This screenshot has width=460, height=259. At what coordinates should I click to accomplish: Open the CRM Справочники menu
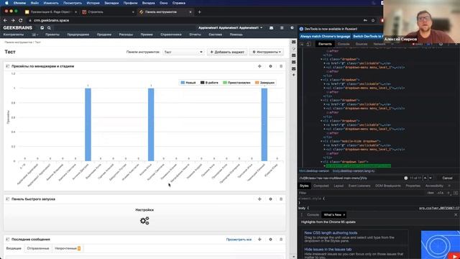point(171,35)
